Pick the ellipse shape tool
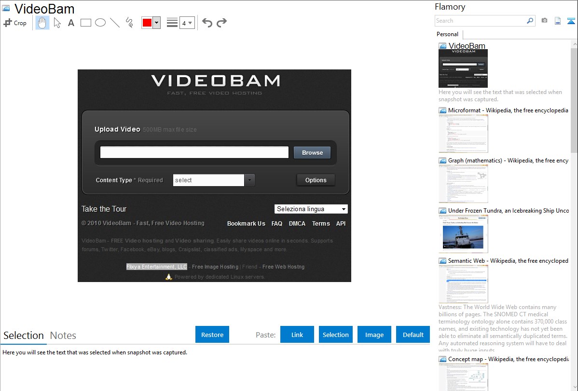This screenshot has width=578, height=391. (100, 23)
